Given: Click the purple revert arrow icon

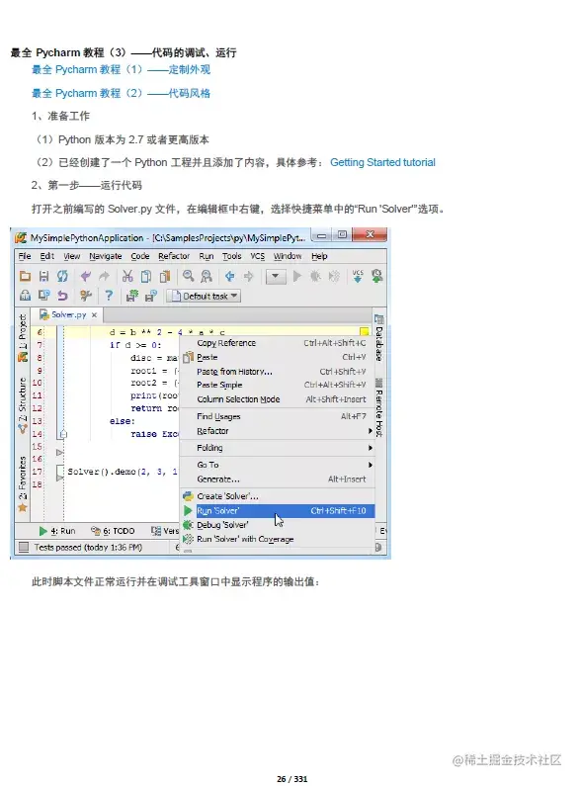Looking at the screenshot, I should (62, 296).
